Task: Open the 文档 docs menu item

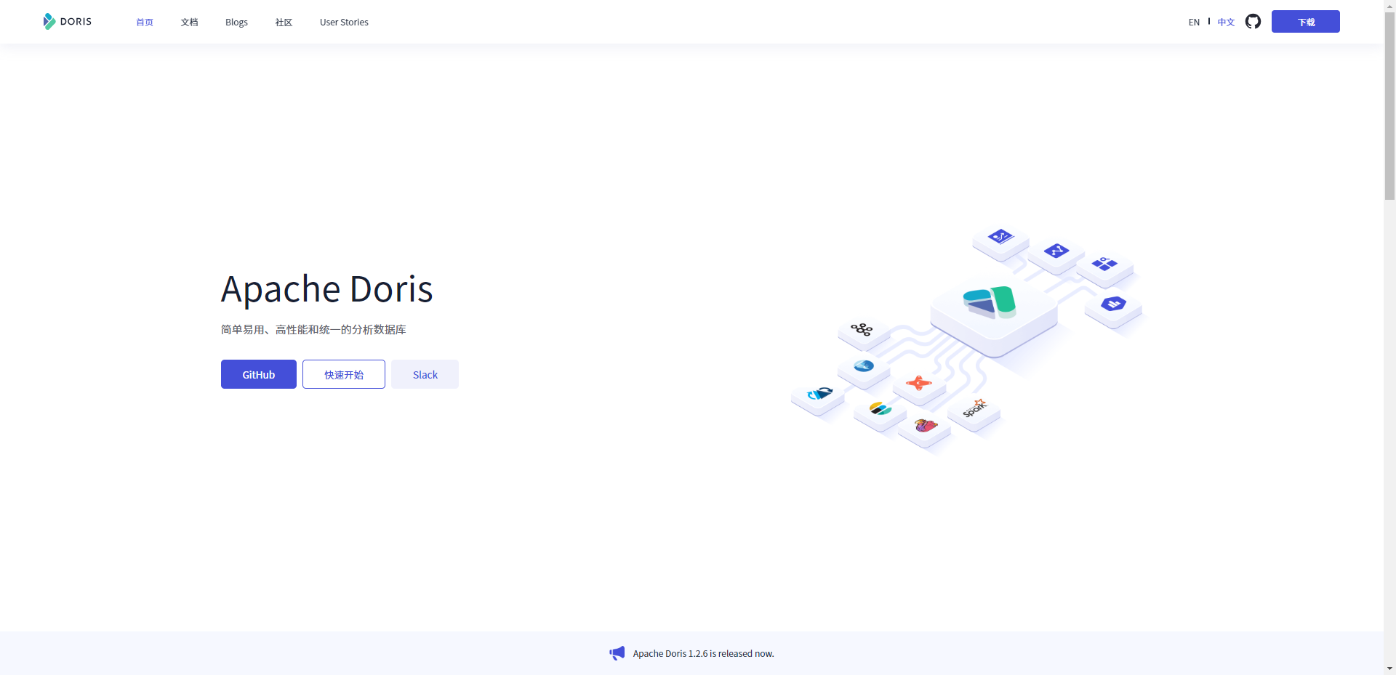Action: click(x=189, y=23)
